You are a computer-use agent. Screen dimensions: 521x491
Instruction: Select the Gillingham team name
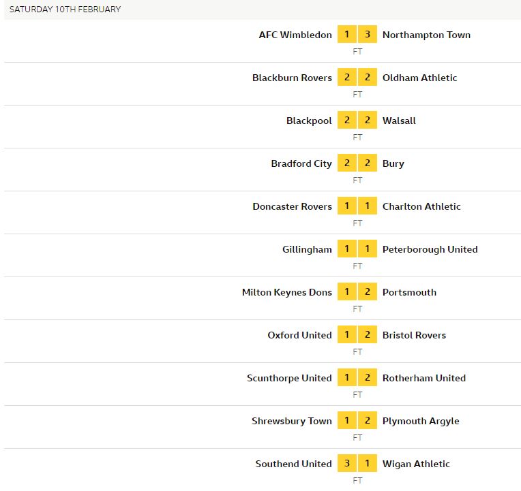click(307, 249)
